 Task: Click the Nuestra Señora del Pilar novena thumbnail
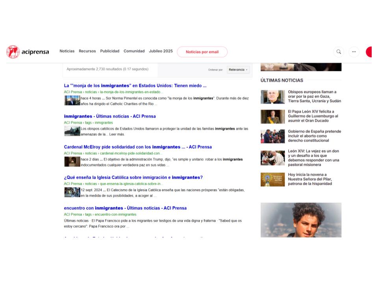pos(272,179)
